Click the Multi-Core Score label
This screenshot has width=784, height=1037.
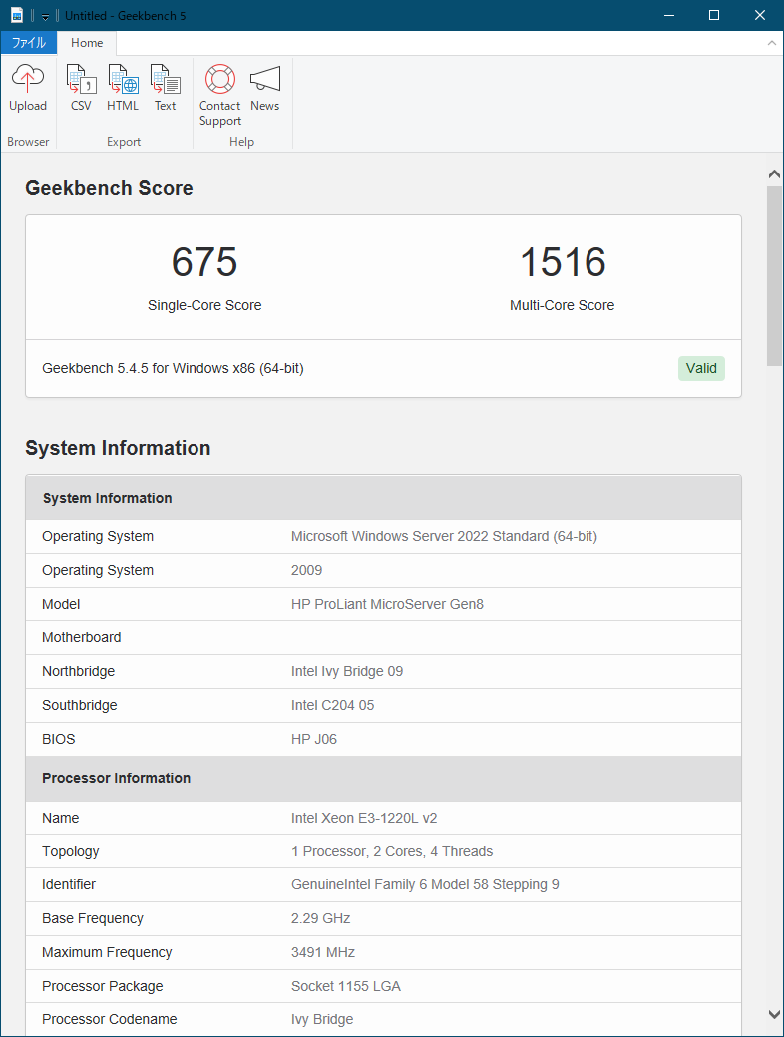[562, 305]
